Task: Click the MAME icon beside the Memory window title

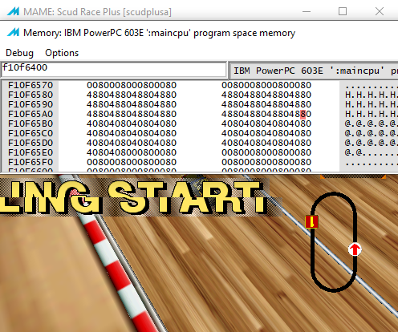Action: click(x=13, y=33)
